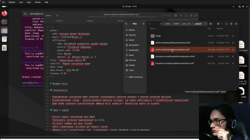Sort files by Size column
This screenshot has width=250, height=140.
(209, 29)
